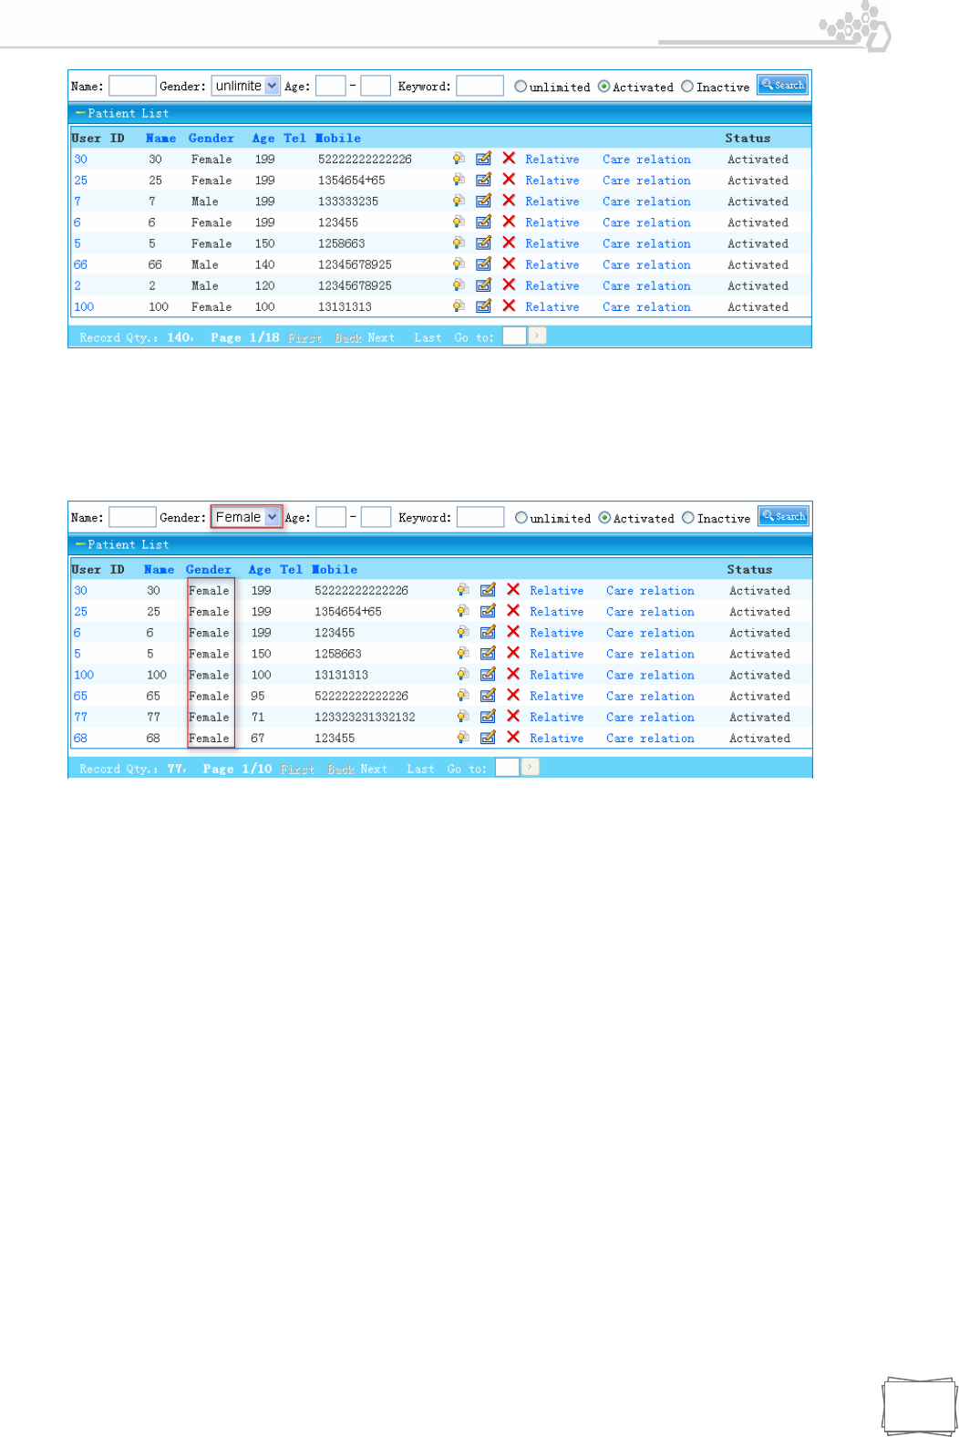
Task: Open 'Care relation' link for user 66
Action: (646, 264)
